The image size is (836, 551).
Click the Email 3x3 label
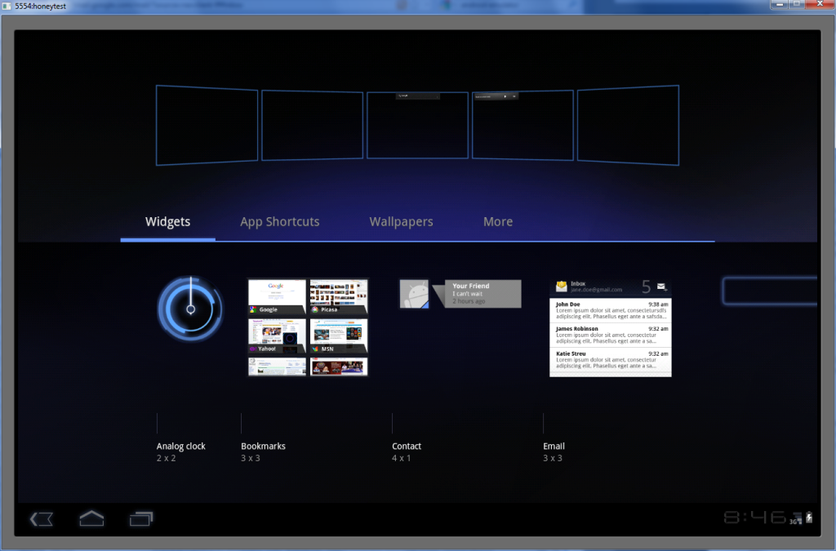click(554, 451)
